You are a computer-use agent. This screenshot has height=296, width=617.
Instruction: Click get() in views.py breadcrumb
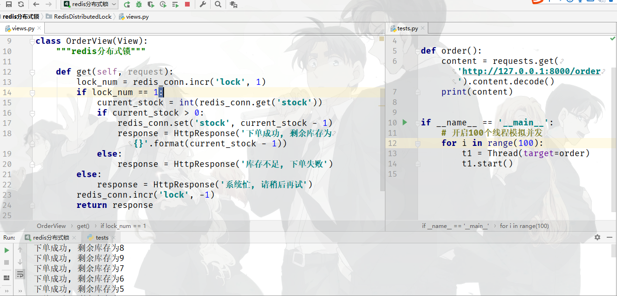pos(83,226)
